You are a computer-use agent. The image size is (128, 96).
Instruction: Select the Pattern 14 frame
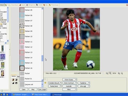[30, 58]
